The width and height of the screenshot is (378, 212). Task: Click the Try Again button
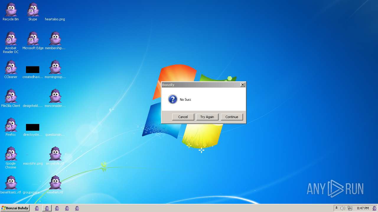[207, 117]
